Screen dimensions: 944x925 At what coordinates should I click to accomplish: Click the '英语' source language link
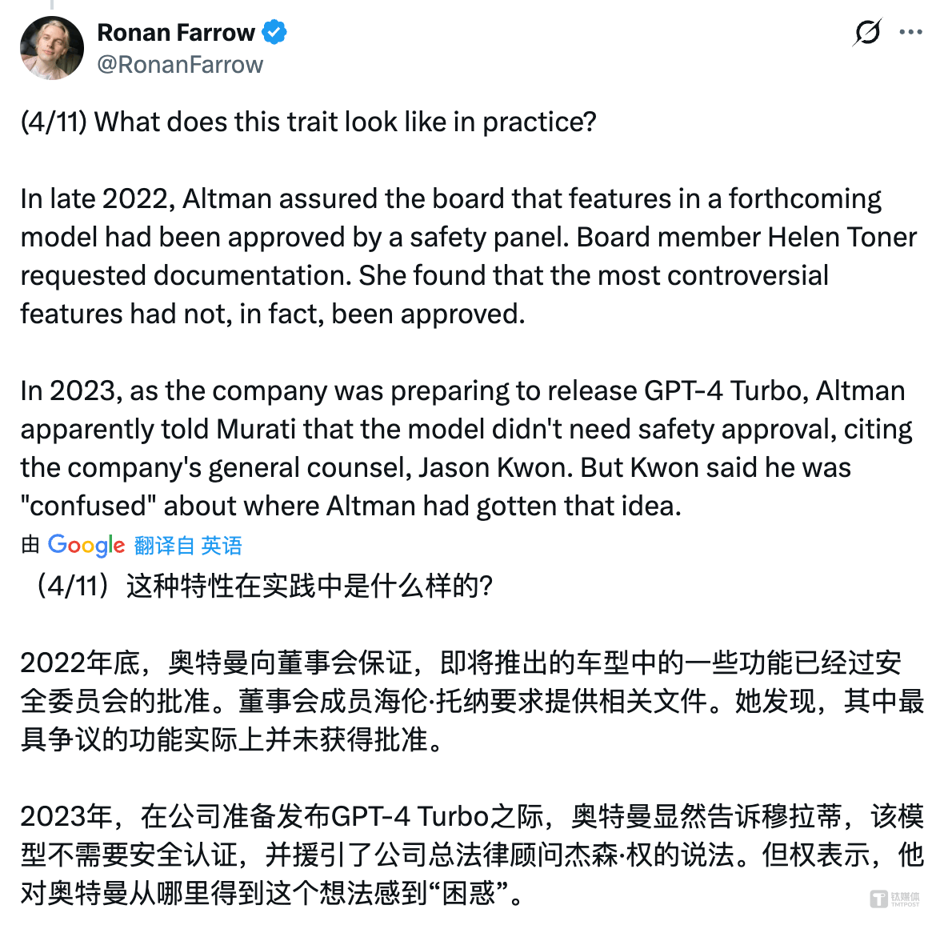click(x=223, y=545)
